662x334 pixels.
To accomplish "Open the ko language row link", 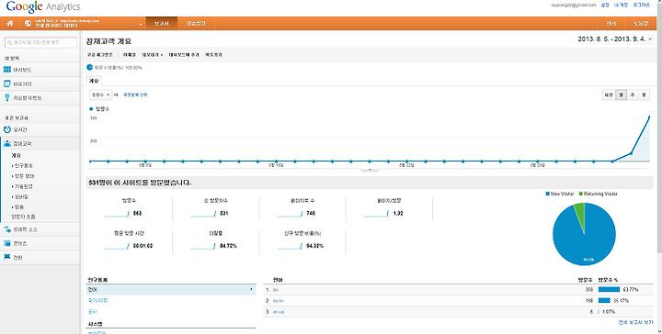I will tap(275, 290).
